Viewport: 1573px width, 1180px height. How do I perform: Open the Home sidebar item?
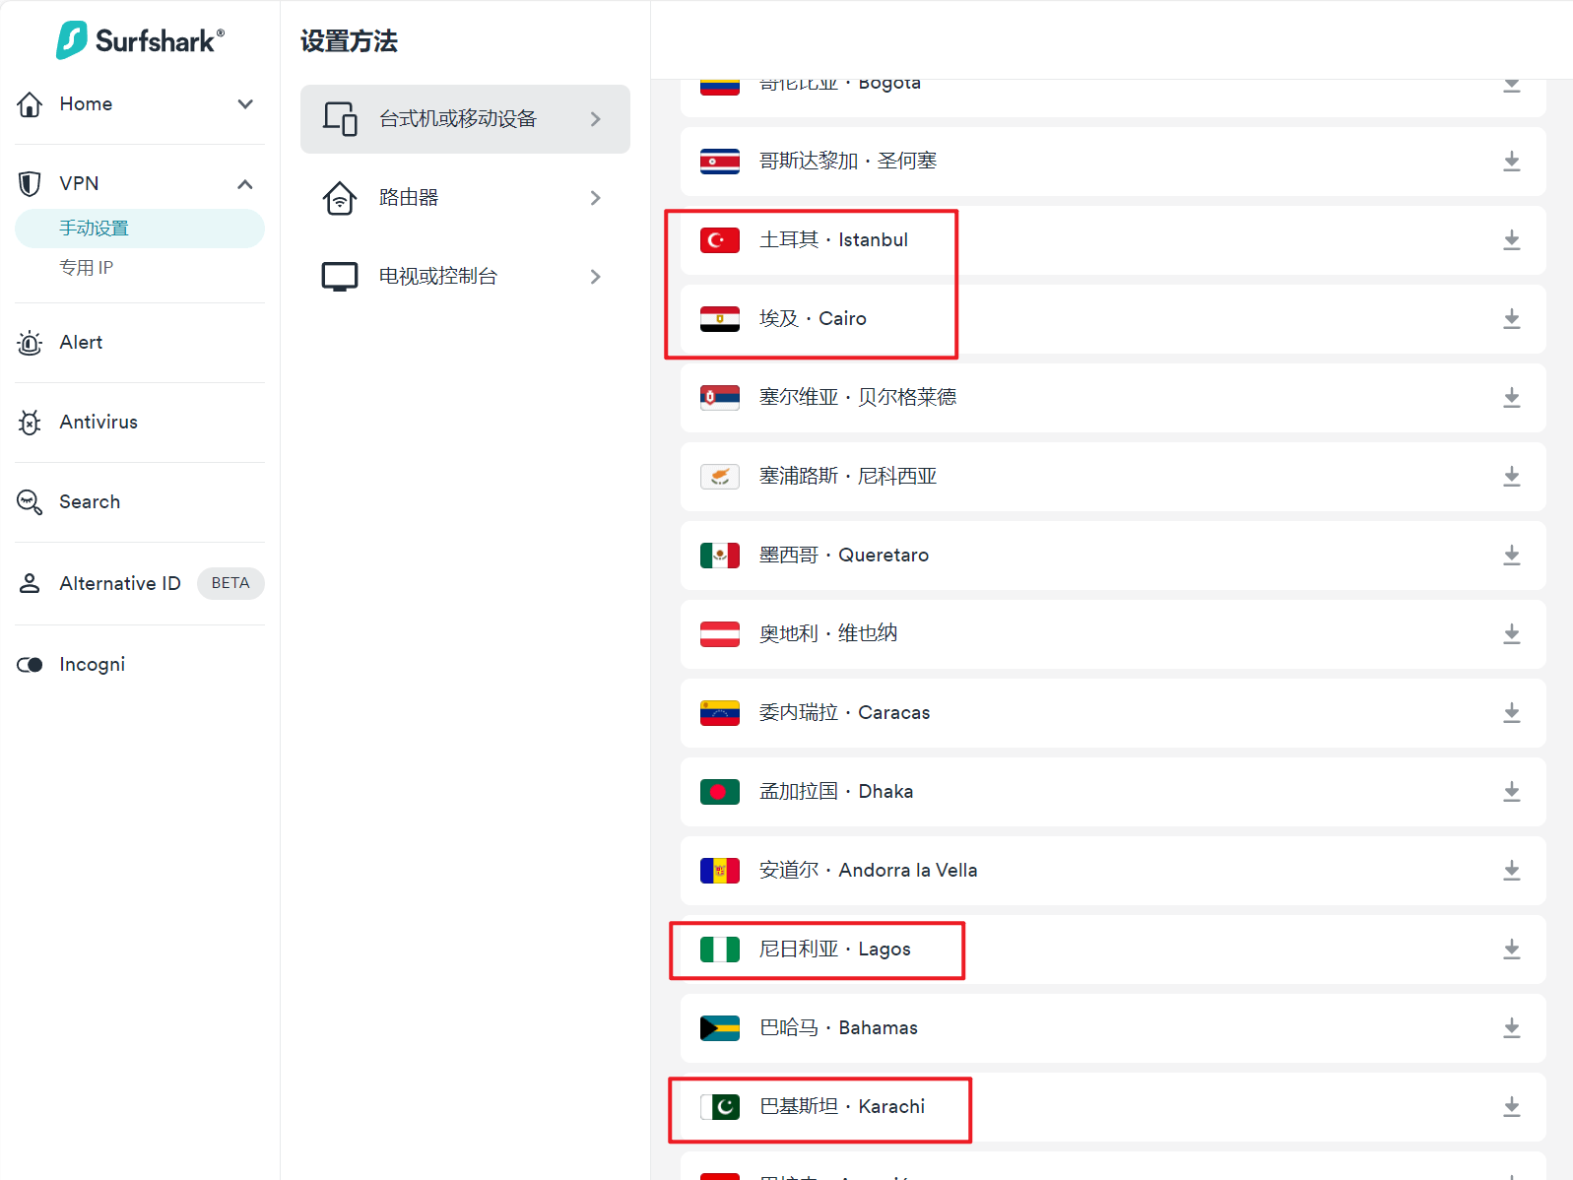[x=140, y=104]
